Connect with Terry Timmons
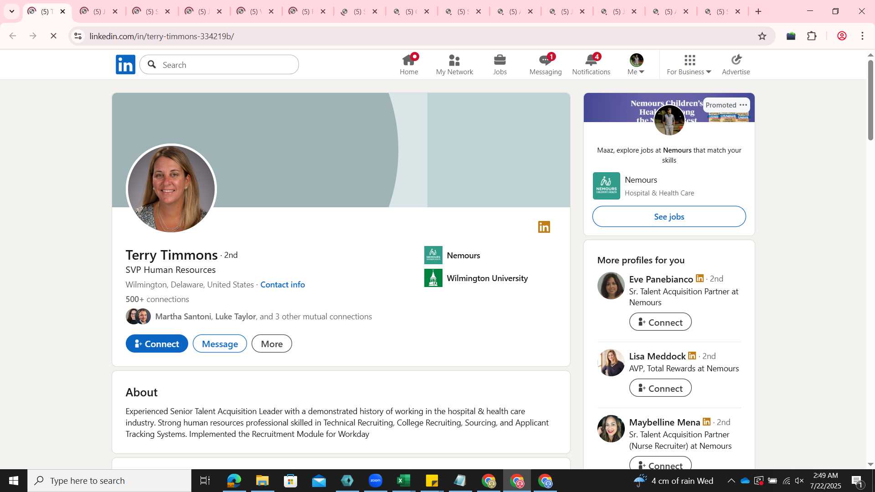Viewport: 875px width, 492px height. (157, 343)
